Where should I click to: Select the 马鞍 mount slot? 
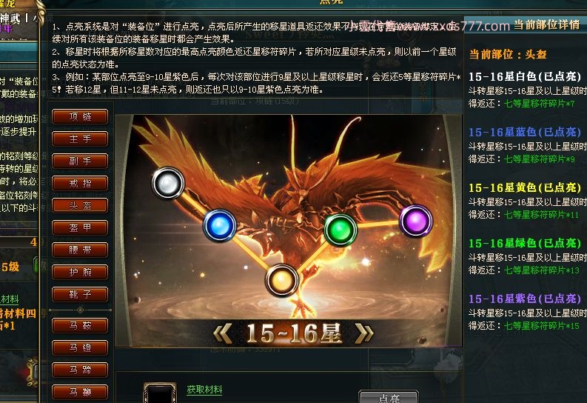(x=80, y=325)
